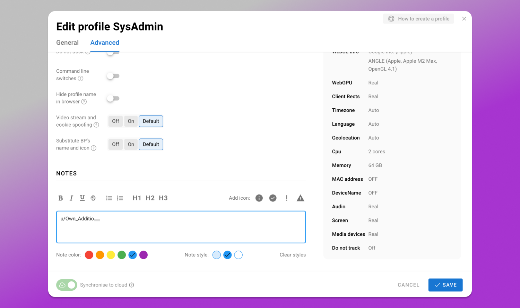Focus the notes text field

[181, 227]
